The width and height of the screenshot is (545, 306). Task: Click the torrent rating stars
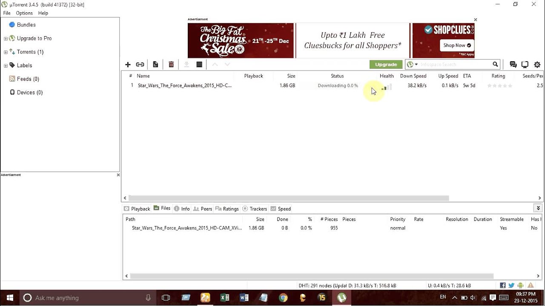coord(500,86)
